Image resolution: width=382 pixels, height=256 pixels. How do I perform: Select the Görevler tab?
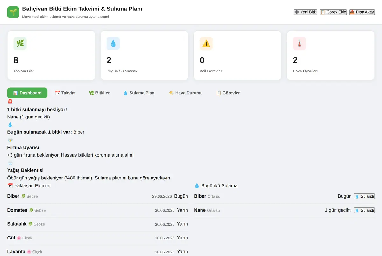[228, 93]
